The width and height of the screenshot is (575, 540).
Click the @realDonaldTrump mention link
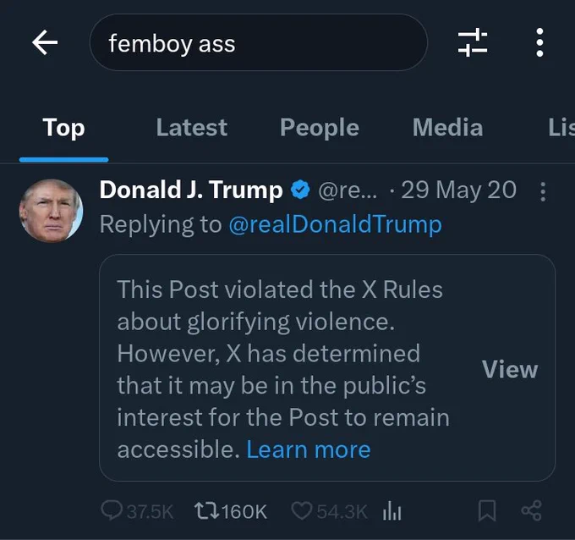[335, 224]
